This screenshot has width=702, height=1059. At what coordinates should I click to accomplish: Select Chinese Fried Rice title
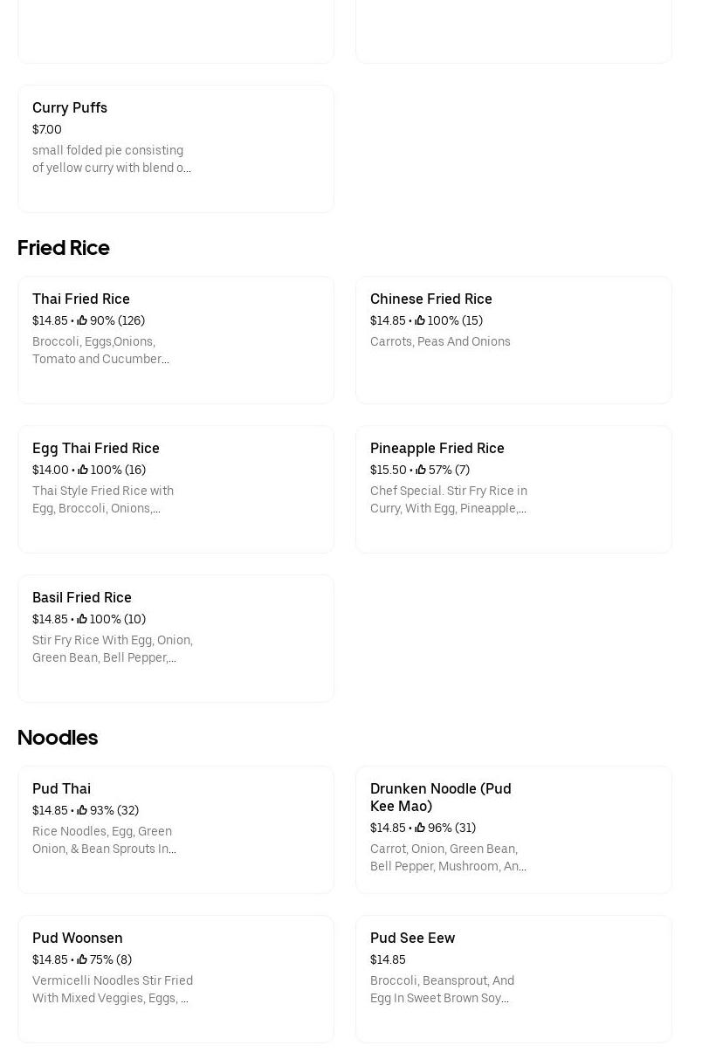(431, 299)
